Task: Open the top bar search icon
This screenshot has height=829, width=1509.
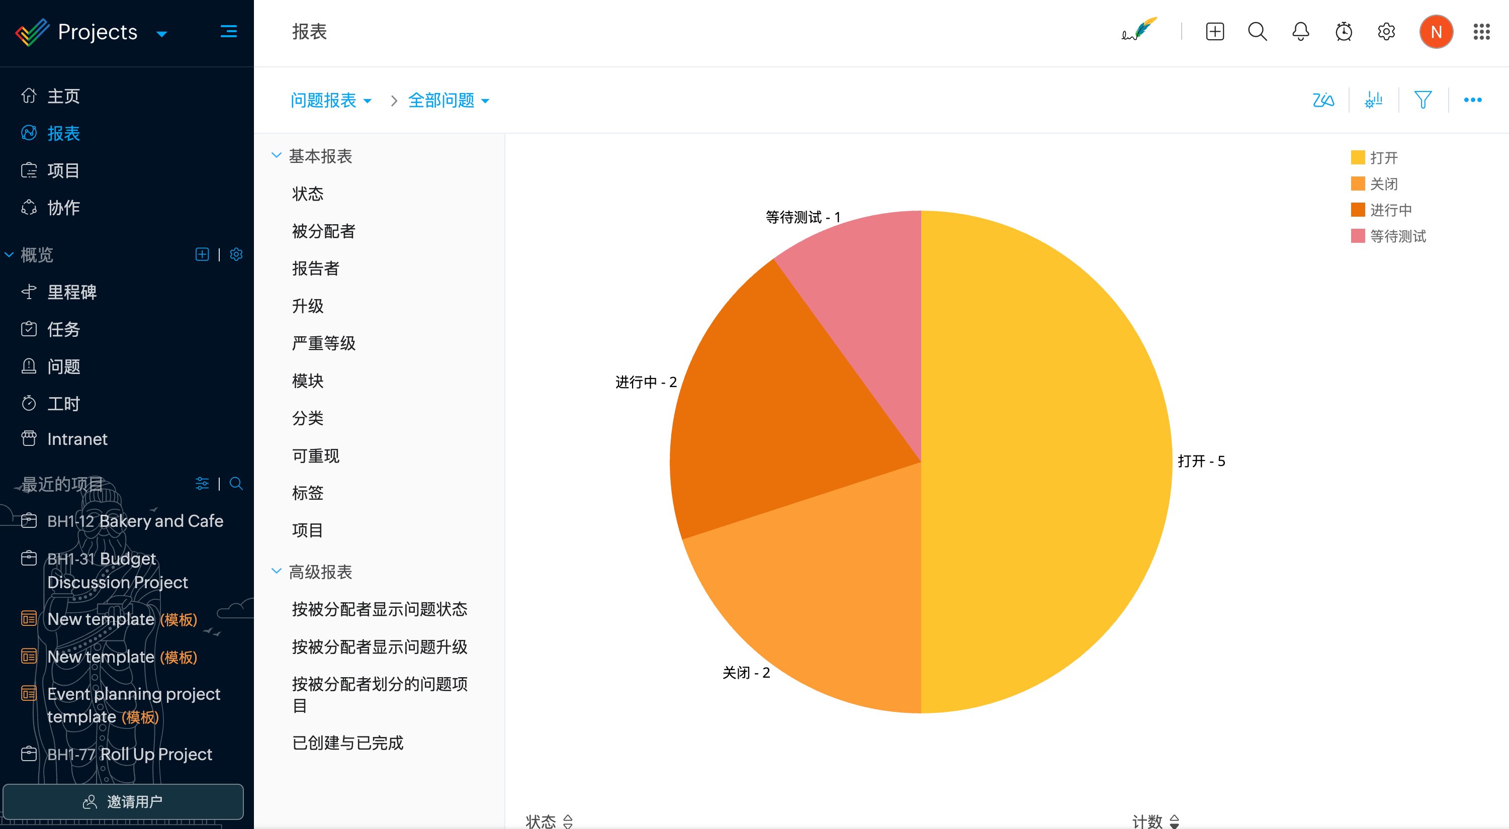Action: [1257, 32]
